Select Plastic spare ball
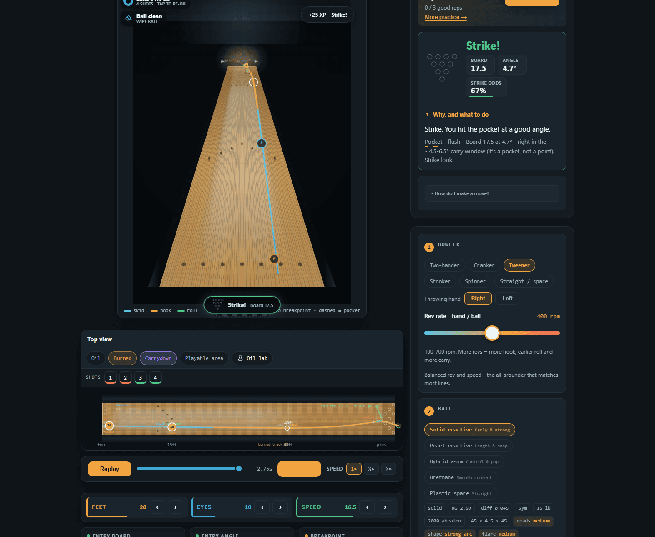The width and height of the screenshot is (655, 537). 461,493
